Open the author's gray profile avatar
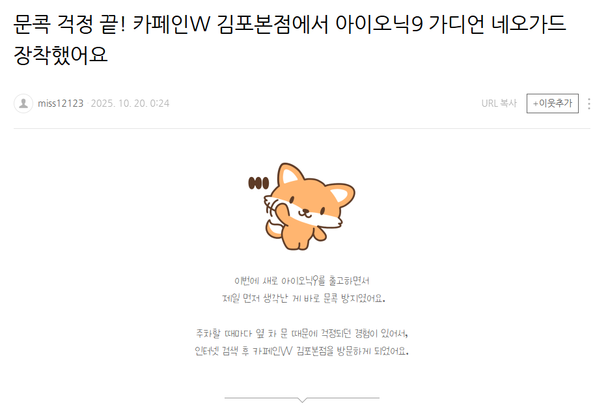This screenshot has width=595, height=412. point(23,103)
